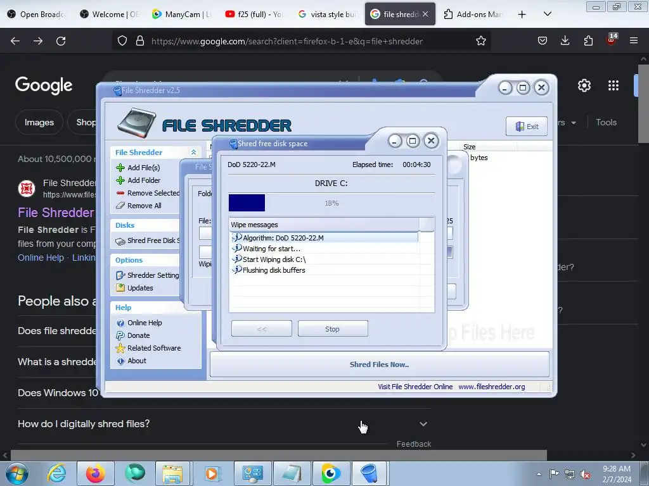Click the Google logo
The width and height of the screenshot is (649, 486).
(x=44, y=85)
